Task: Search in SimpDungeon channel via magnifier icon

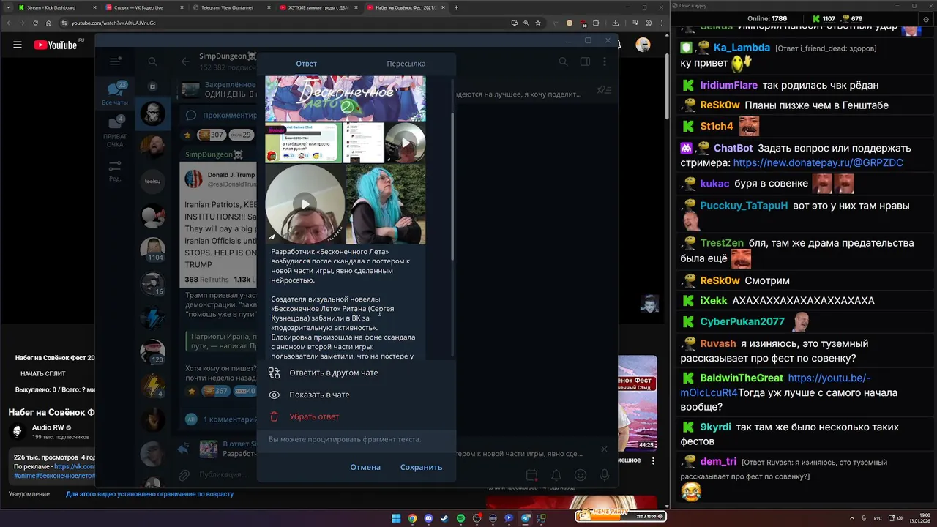Action: (x=564, y=62)
